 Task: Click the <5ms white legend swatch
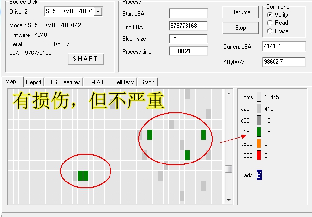pyautogui.click(x=258, y=97)
